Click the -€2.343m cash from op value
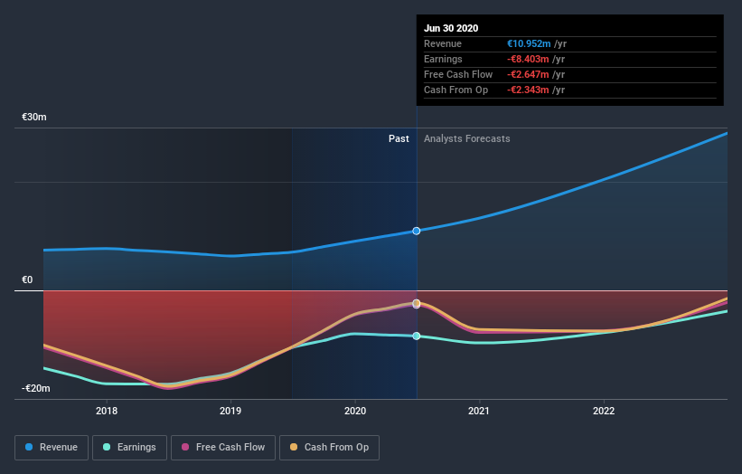Viewport: 742px width, 474px height. 528,90
